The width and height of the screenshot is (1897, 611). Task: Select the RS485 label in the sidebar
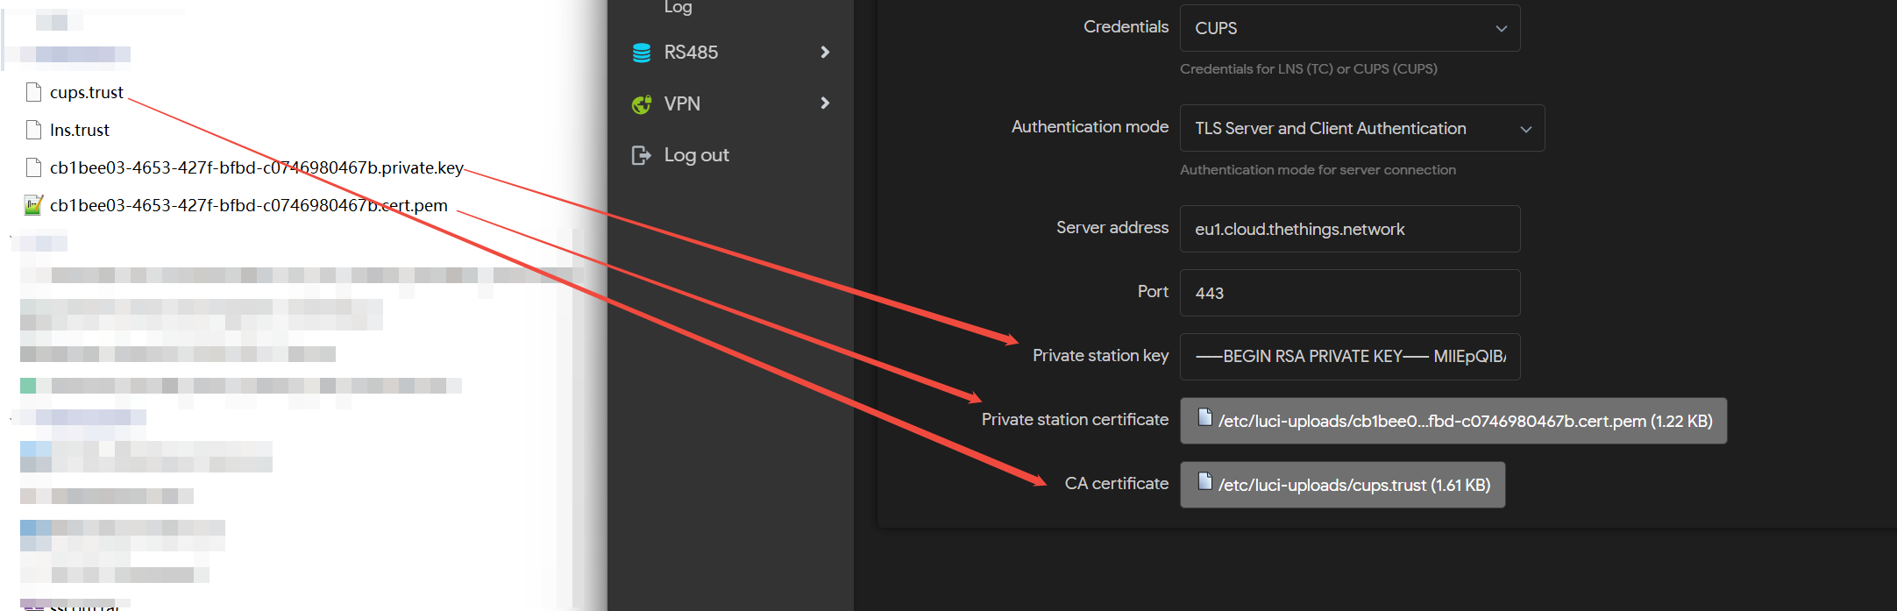(691, 53)
